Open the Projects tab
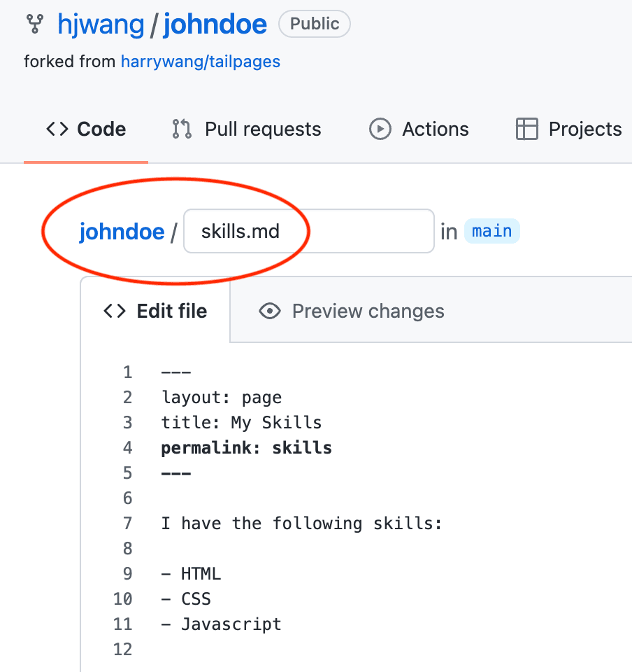632x672 pixels. [x=569, y=129]
